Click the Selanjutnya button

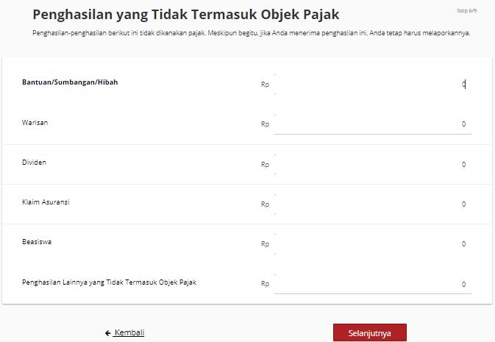tap(370, 333)
